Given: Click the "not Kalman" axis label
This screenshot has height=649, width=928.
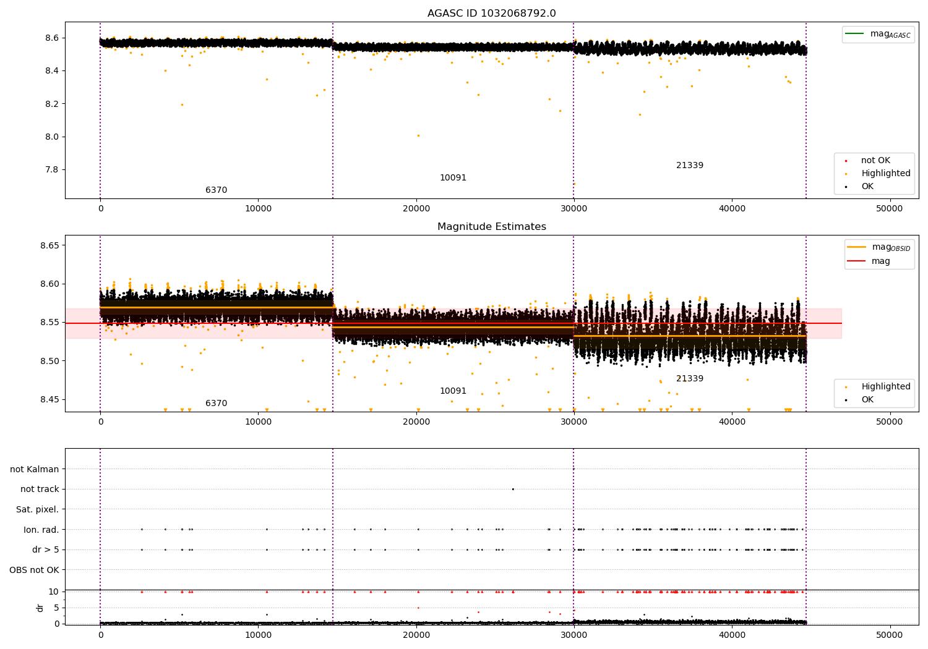Looking at the screenshot, I should coord(35,470).
